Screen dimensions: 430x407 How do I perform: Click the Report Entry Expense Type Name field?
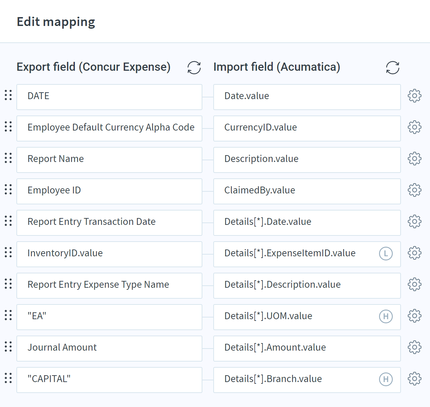[109, 286]
